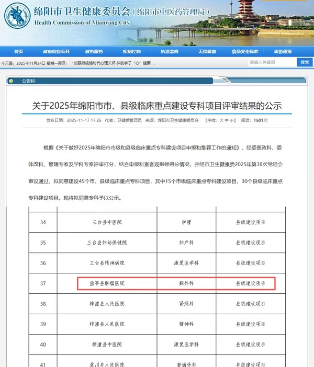Click table cell 三台县中医院
314x367 pixels.
tap(107, 222)
